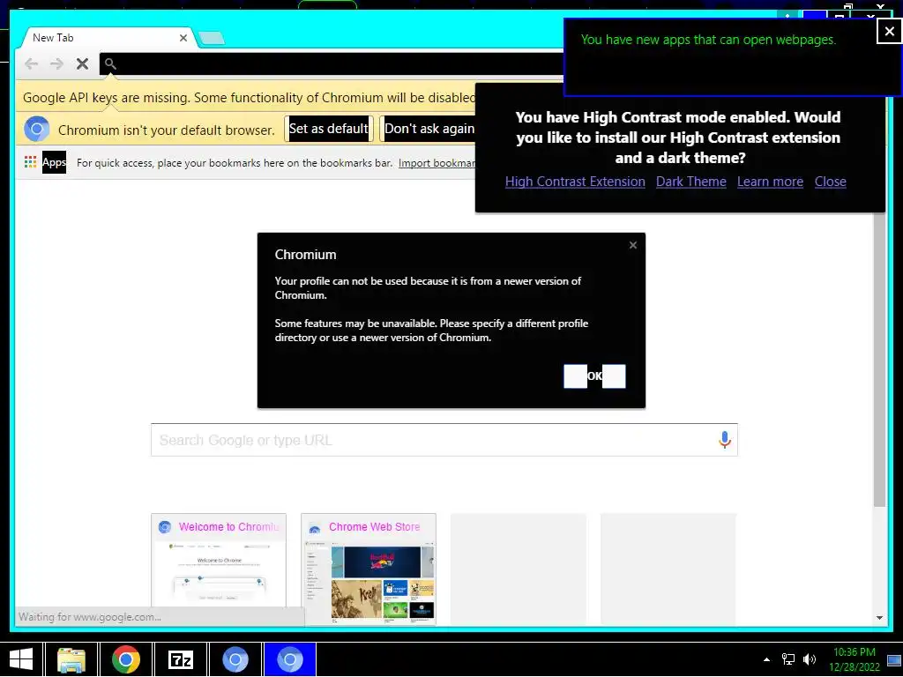Click the forward navigation arrow
The image size is (903, 677).
point(56,63)
